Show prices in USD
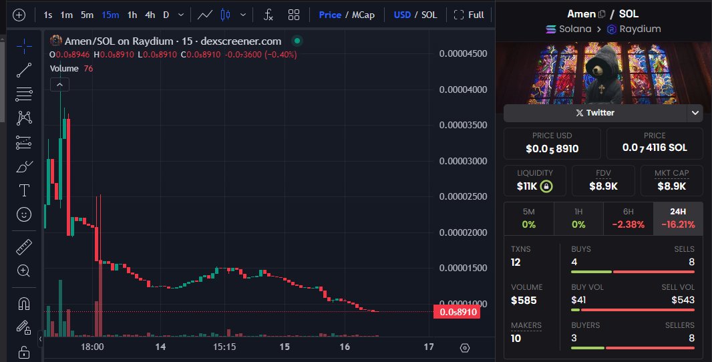712x362 pixels. (x=402, y=15)
